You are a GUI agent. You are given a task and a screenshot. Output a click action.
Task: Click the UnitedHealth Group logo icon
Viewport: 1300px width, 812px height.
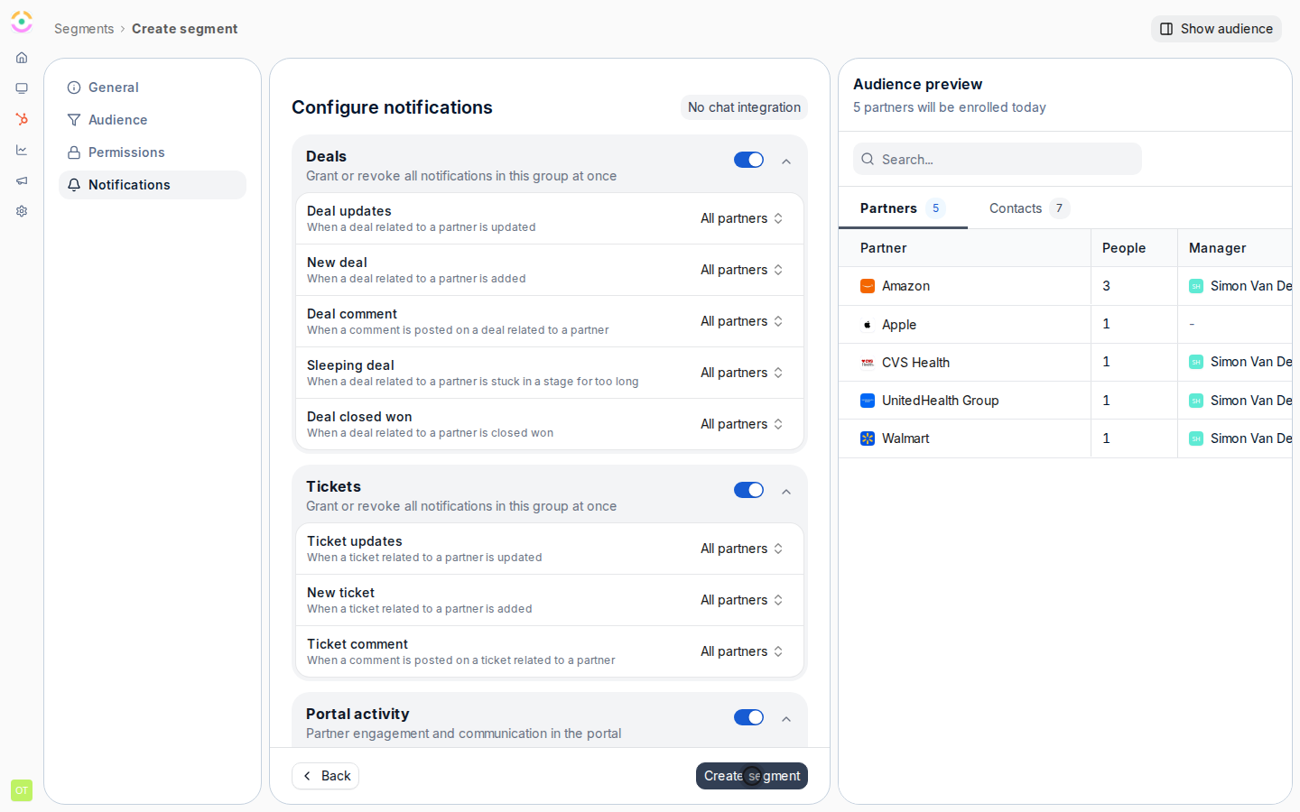coord(868,401)
